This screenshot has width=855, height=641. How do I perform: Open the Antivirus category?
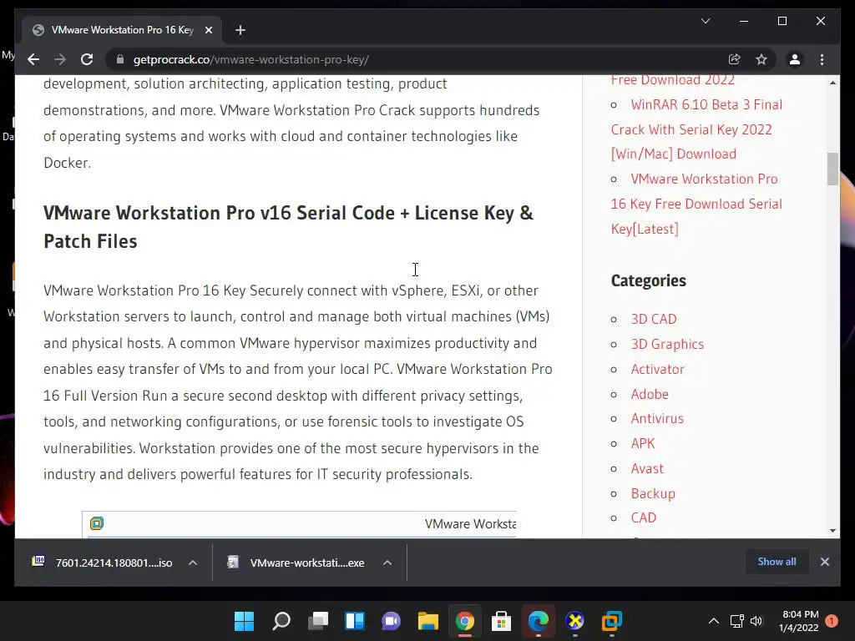657,419
